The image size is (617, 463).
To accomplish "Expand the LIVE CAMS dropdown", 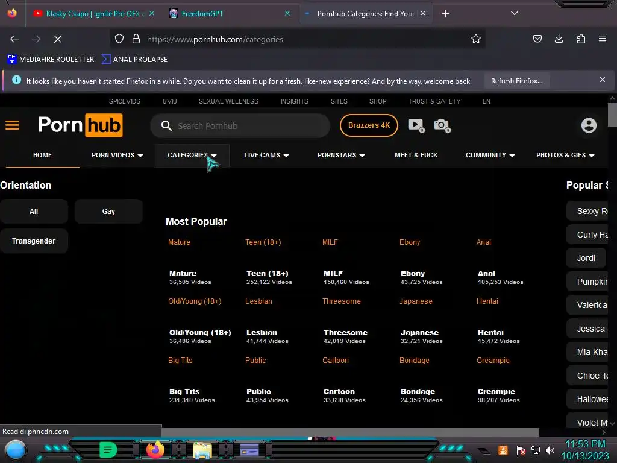I will pos(266,155).
